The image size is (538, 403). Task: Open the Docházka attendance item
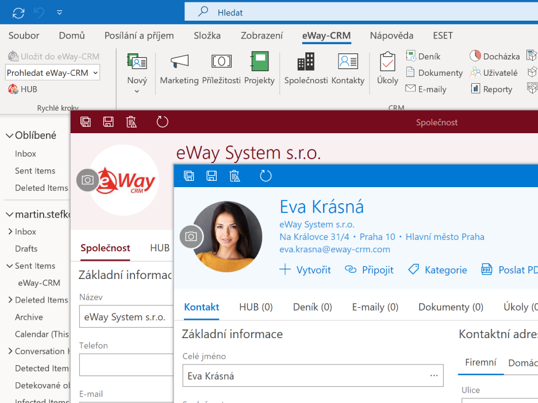click(x=495, y=56)
